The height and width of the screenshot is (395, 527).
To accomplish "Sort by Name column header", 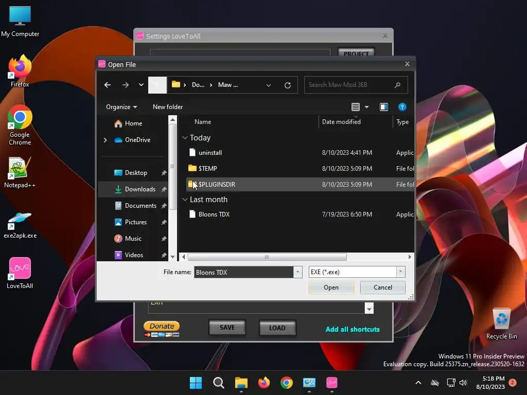I will click(203, 122).
